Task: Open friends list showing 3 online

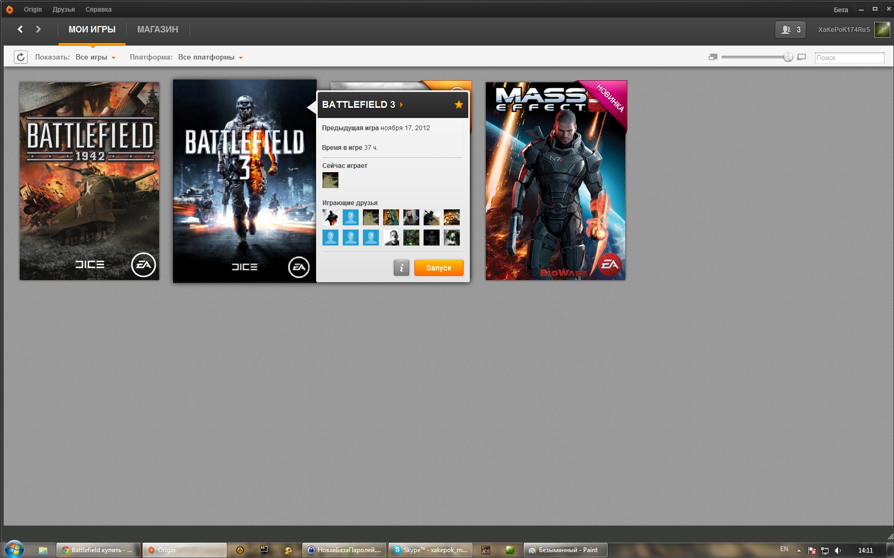Action: click(790, 30)
